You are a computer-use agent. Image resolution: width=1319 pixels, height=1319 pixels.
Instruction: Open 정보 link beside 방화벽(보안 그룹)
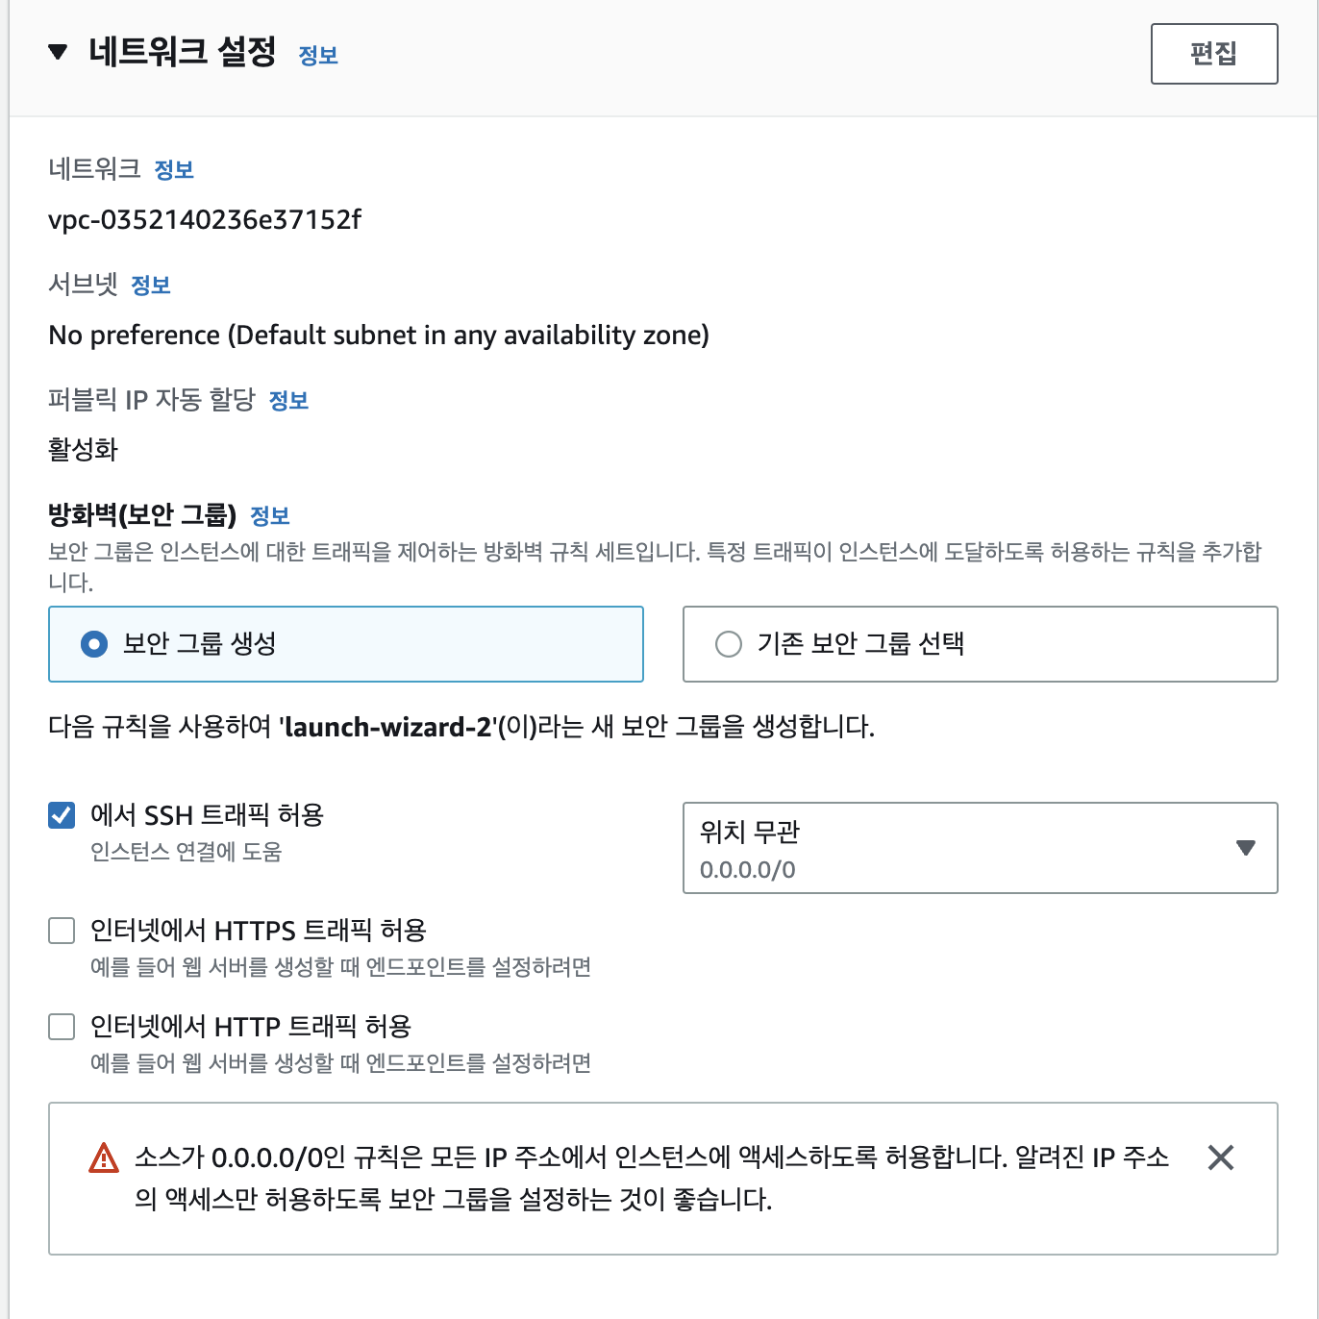(x=270, y=516)
